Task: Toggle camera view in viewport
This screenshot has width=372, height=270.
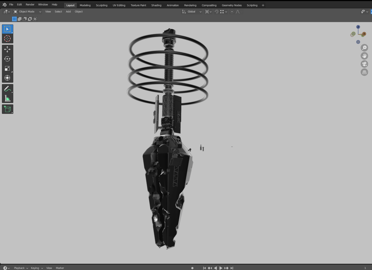Action: point(364,64)
